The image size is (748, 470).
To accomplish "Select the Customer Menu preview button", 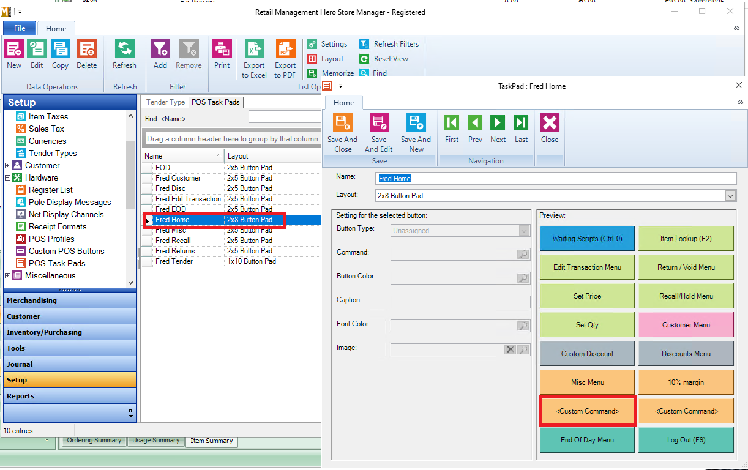I will pyautogui.click(x=686, y=325).
